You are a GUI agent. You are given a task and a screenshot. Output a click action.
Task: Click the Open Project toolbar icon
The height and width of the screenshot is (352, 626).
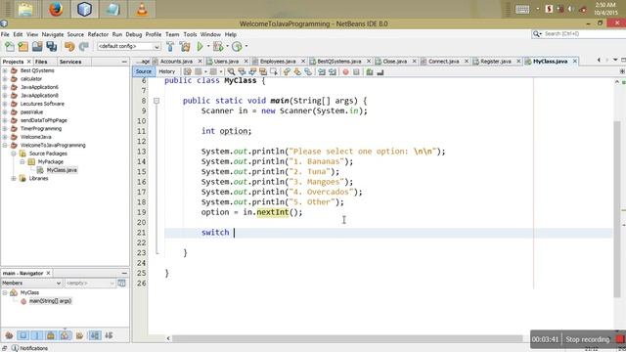click(x=37, y=47)
